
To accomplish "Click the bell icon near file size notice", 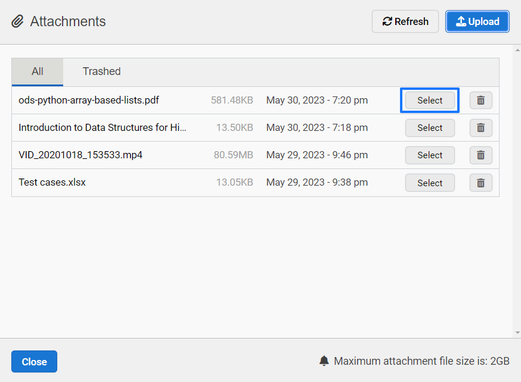I will (324, 361).
